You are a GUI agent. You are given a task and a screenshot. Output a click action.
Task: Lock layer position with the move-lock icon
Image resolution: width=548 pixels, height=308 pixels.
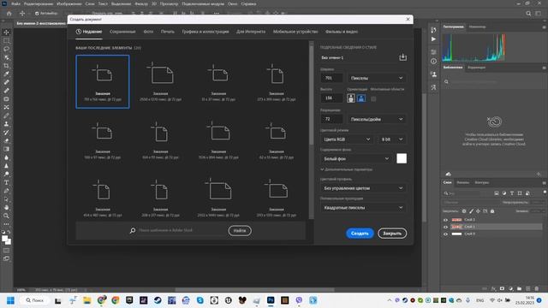tap(478, 211)
